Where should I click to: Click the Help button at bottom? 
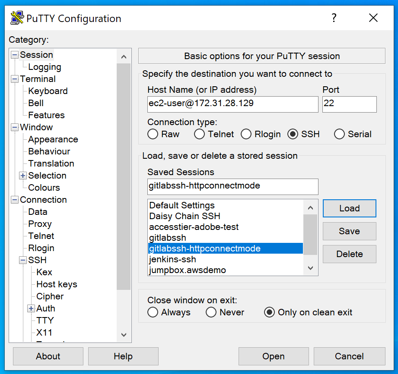(x=123, y=356)
